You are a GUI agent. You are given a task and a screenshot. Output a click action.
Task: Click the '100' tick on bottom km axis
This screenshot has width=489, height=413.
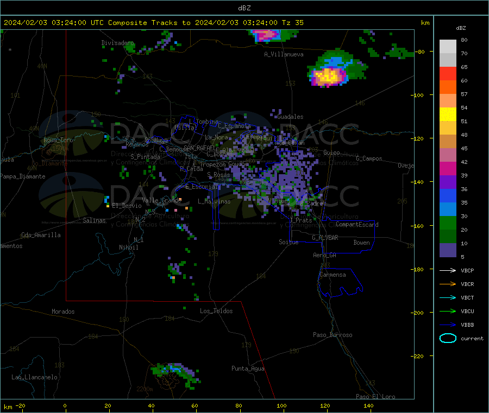[281, 405]
